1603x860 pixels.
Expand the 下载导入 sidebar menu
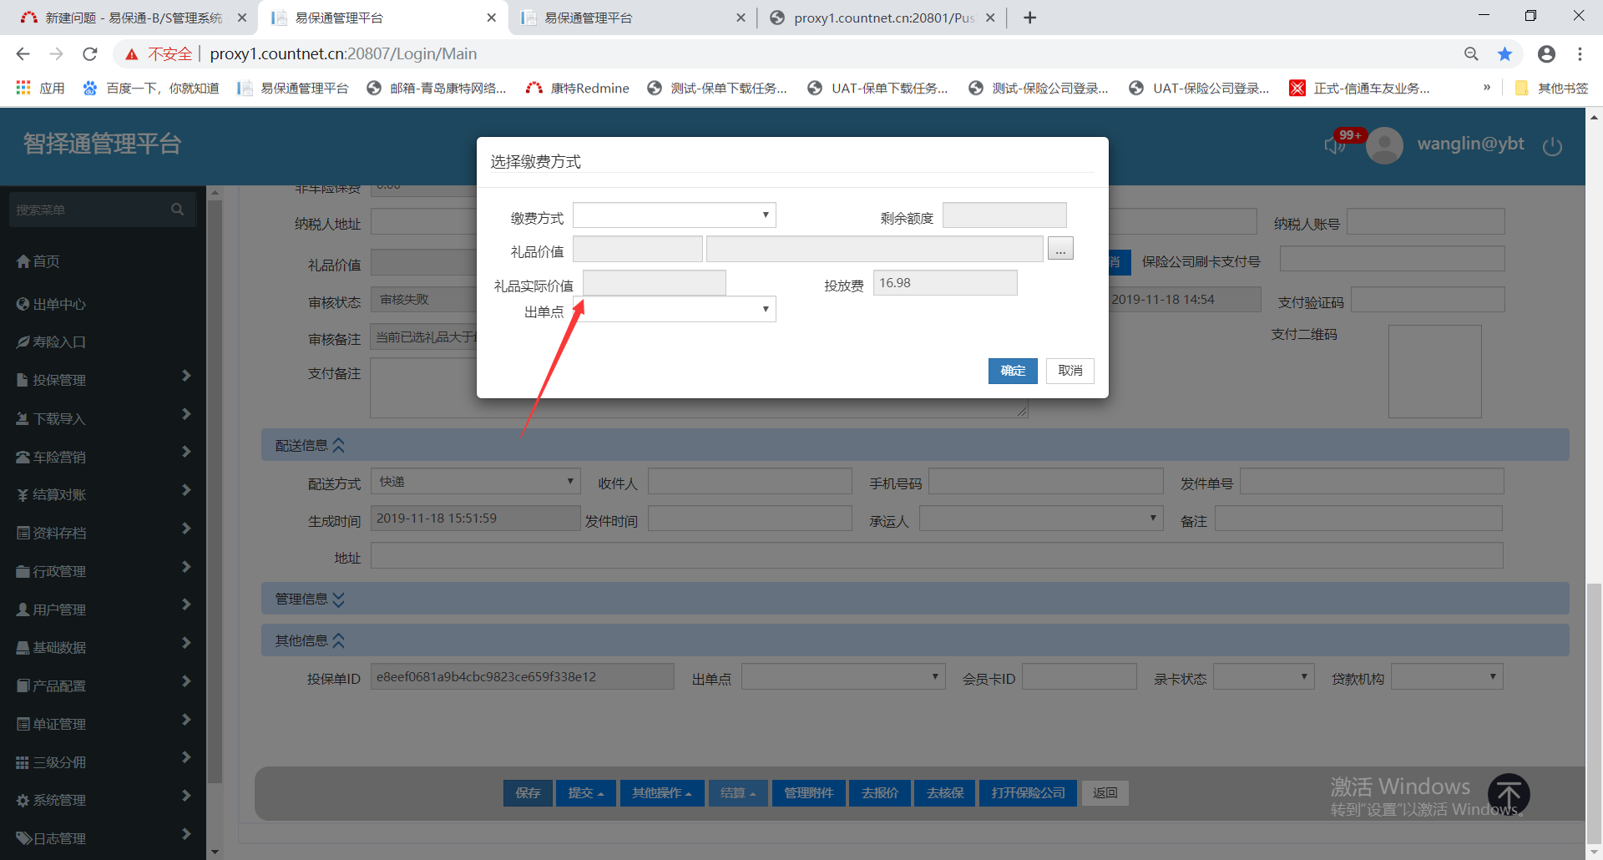pos(103,418)
